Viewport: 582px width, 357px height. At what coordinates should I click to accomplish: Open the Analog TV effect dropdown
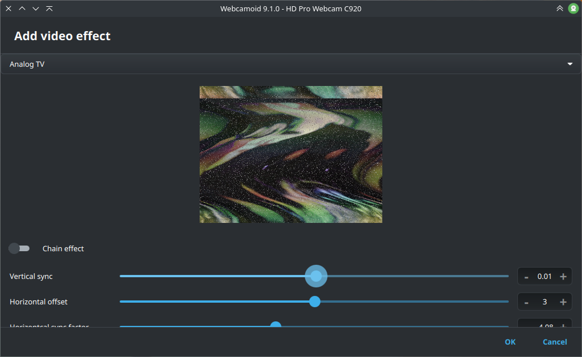tap(290, 64)
